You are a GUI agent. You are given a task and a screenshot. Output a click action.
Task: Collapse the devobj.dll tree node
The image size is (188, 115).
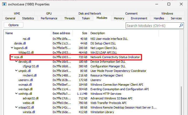[x=16, y=62]
